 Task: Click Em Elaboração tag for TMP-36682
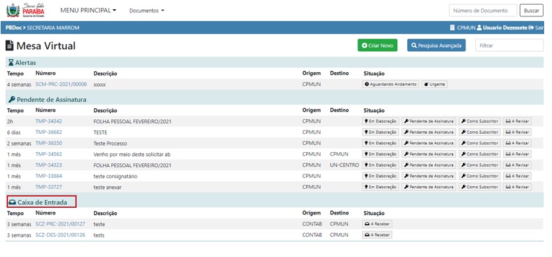[x=380, y=132]
